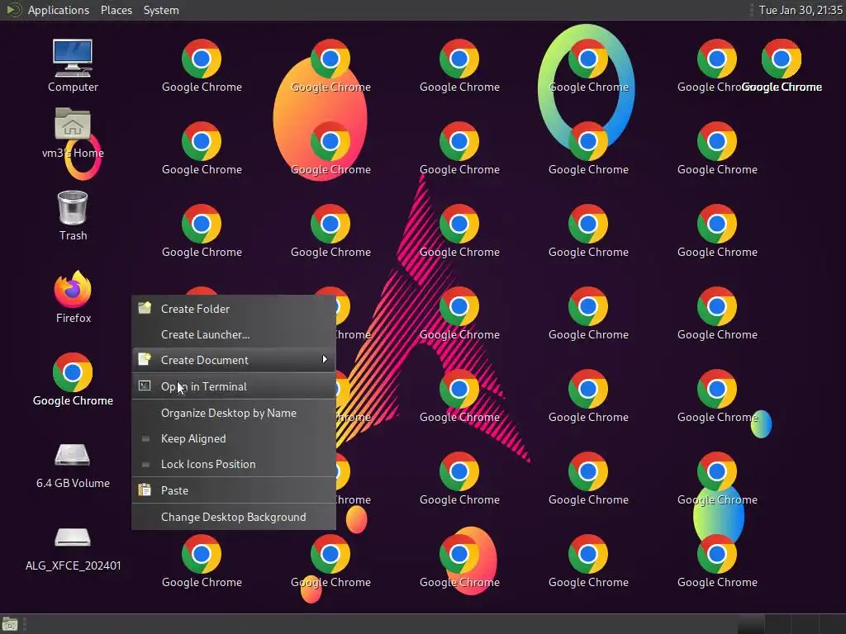Choose Paste in the context menu

(234, 490)
